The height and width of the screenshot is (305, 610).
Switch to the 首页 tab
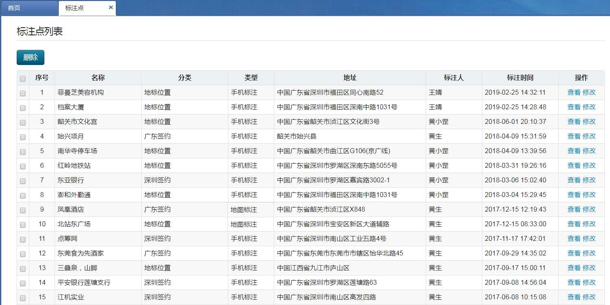[29, 8]
